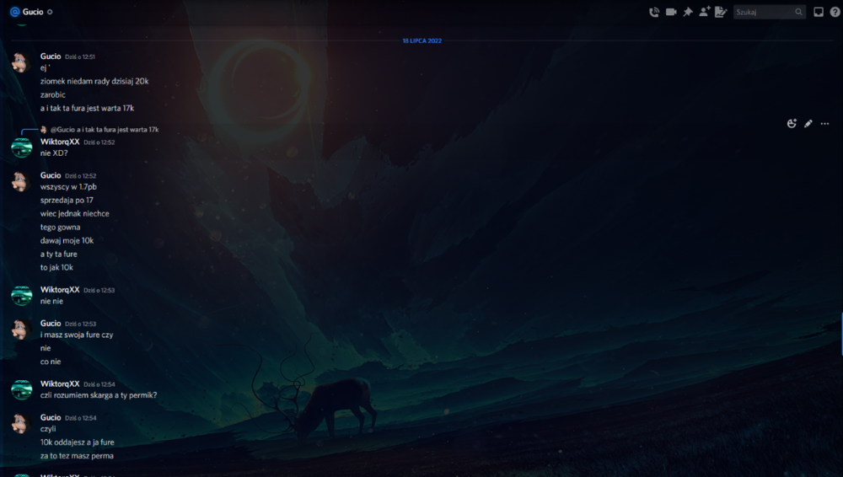
Task: Click WiktorqXX's avatar on the 12:52 message
Action: (22, 147)
